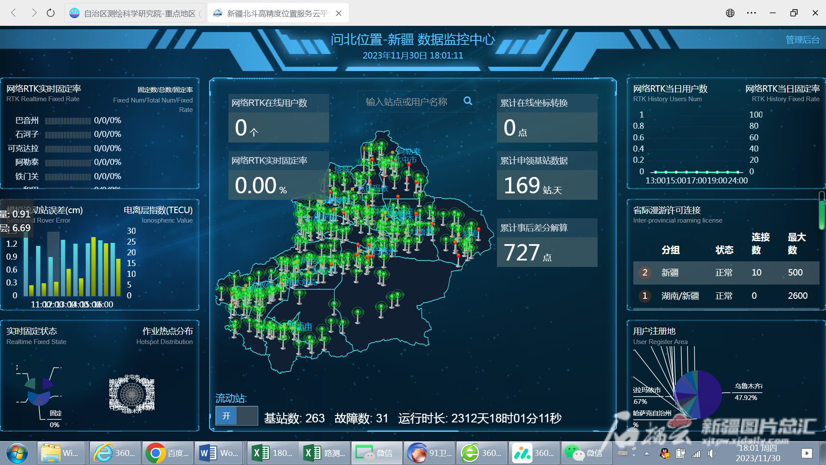Open the browser globe icon
The width and height of the screenshot is (826, 465).
point(730,13)
